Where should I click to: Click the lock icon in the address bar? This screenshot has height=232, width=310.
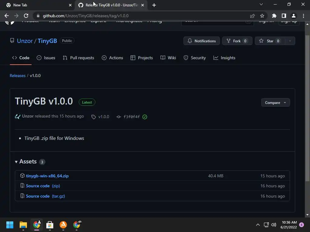[x=38, y=16]
